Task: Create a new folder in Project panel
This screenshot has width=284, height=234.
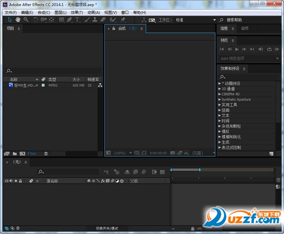Action: [x=15, y=154]
